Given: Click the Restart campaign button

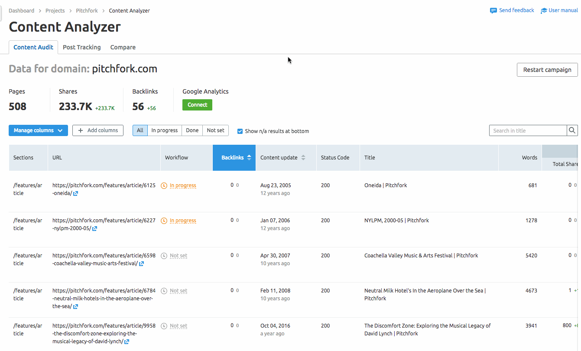Looking at the screenshot, I should click(547, 70).
